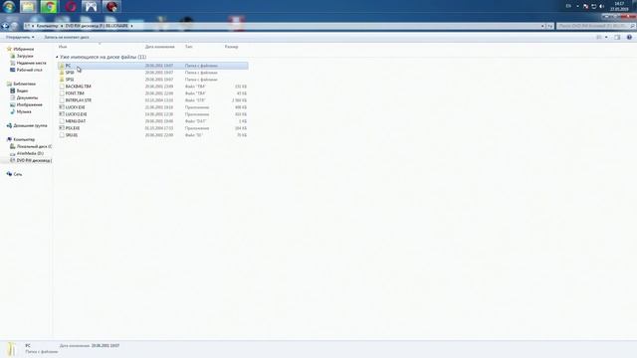The image size is (637, 358).
Task: Open the red ball app in the taskbar
Action: [111, 7]
